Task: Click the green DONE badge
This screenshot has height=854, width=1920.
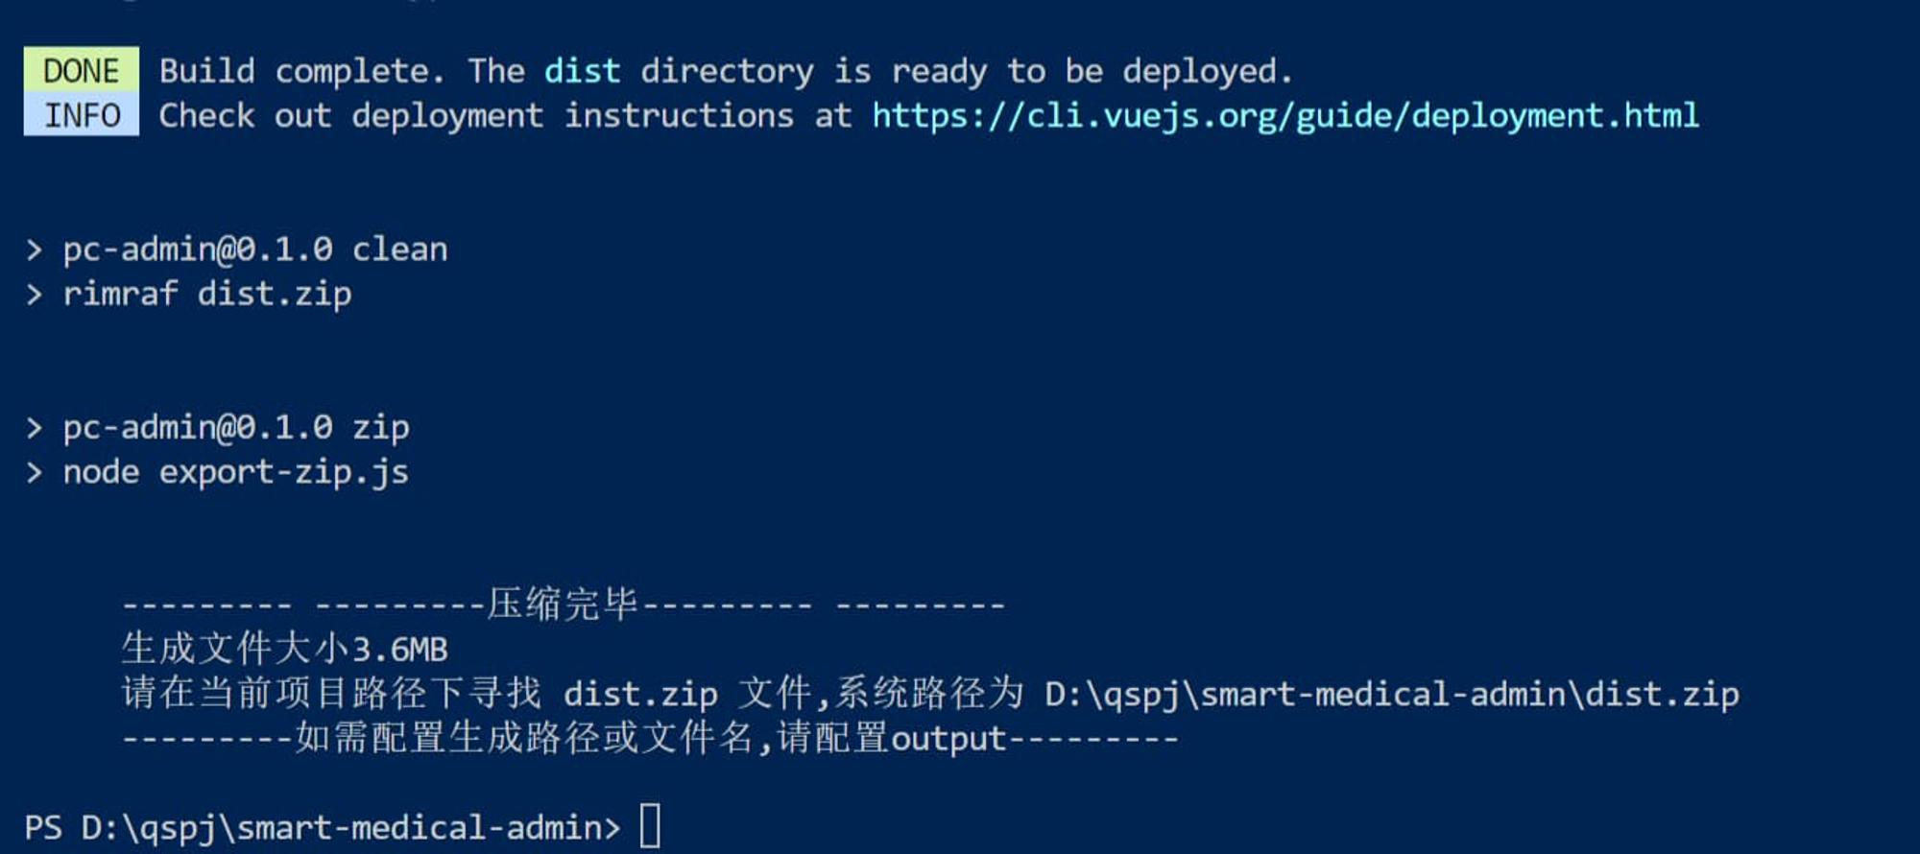Action: coord(82,70)
